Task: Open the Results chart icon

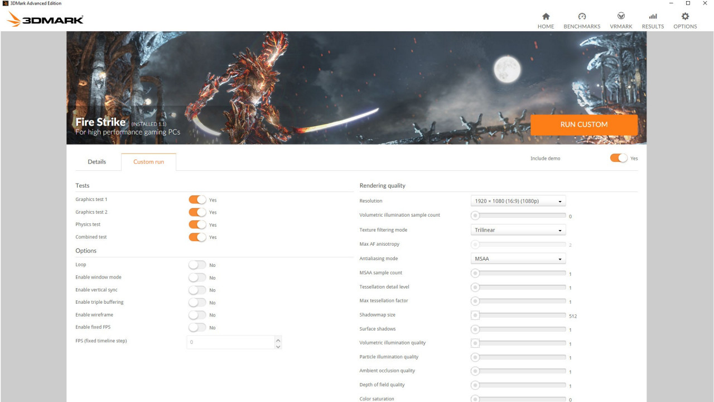Action: point(653,16)
